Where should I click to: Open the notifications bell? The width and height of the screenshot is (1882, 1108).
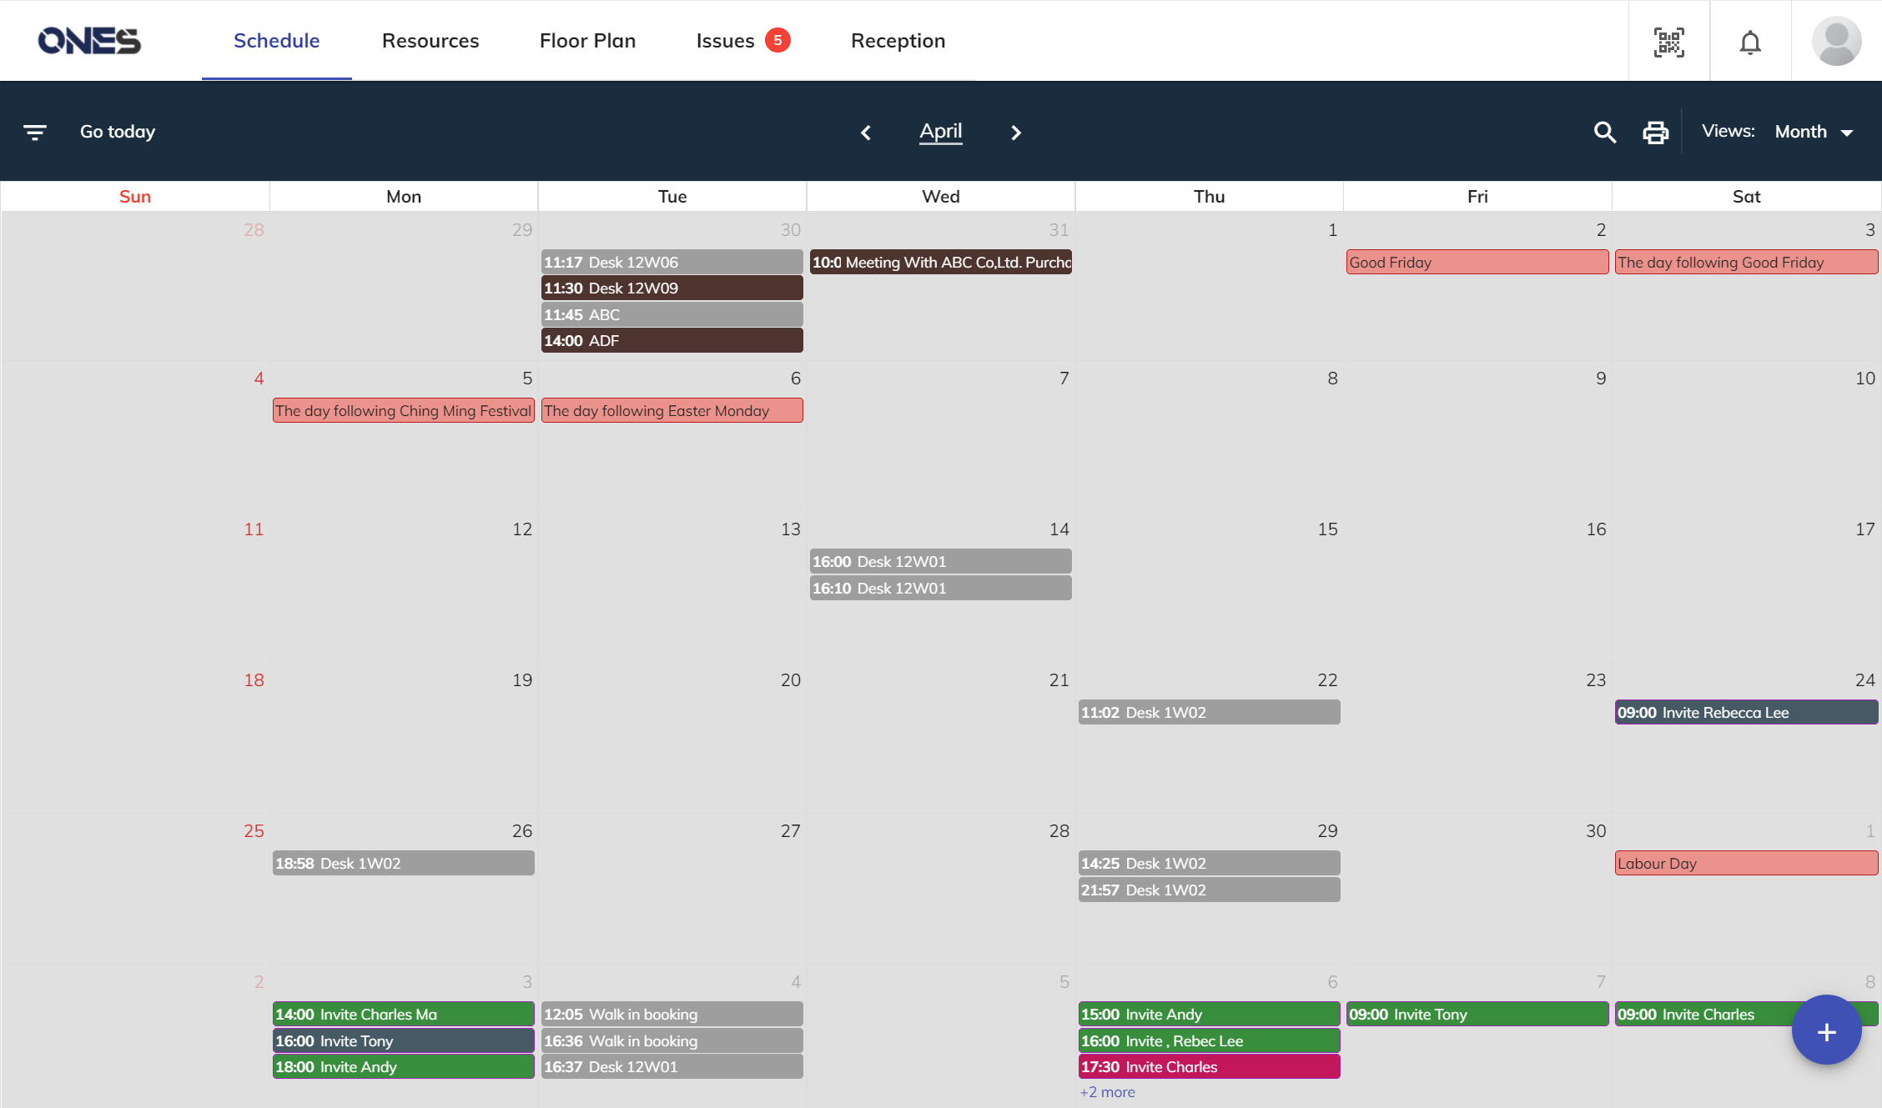click(1750, 42)
